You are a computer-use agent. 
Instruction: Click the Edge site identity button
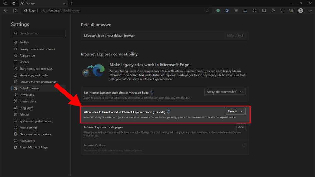pos(30,10)
